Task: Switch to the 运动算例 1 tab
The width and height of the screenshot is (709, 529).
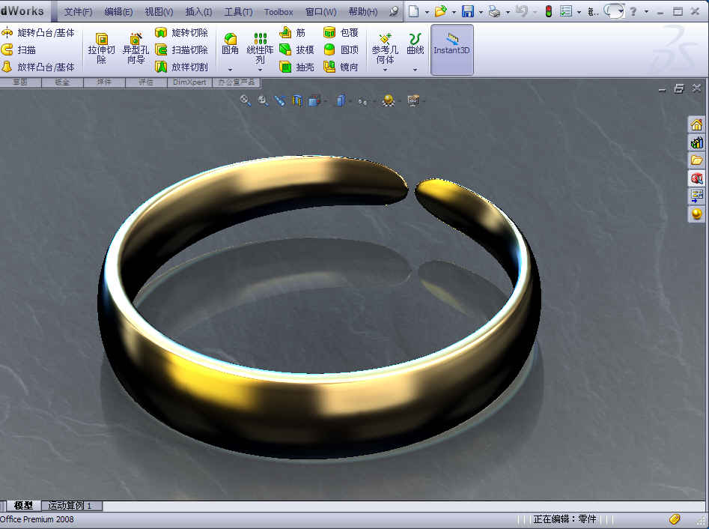Action: pos(71,506)
